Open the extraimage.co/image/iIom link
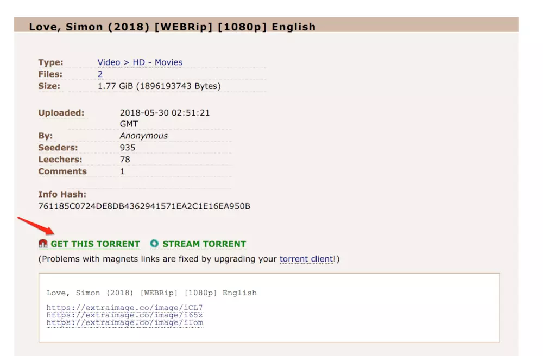The image size is (543, 356). coord(125,323)
